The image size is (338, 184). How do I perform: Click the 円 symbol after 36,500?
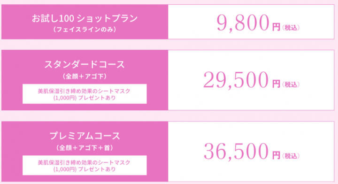pos(276,155)
